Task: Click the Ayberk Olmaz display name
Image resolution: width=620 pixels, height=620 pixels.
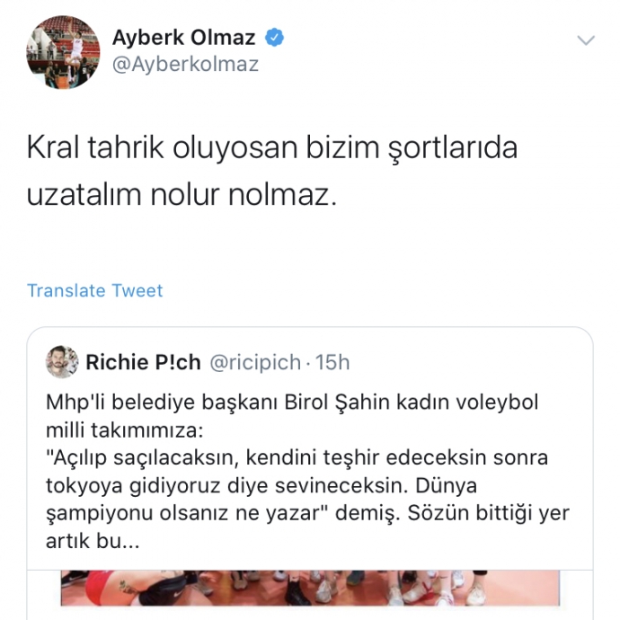Action: 184,38
